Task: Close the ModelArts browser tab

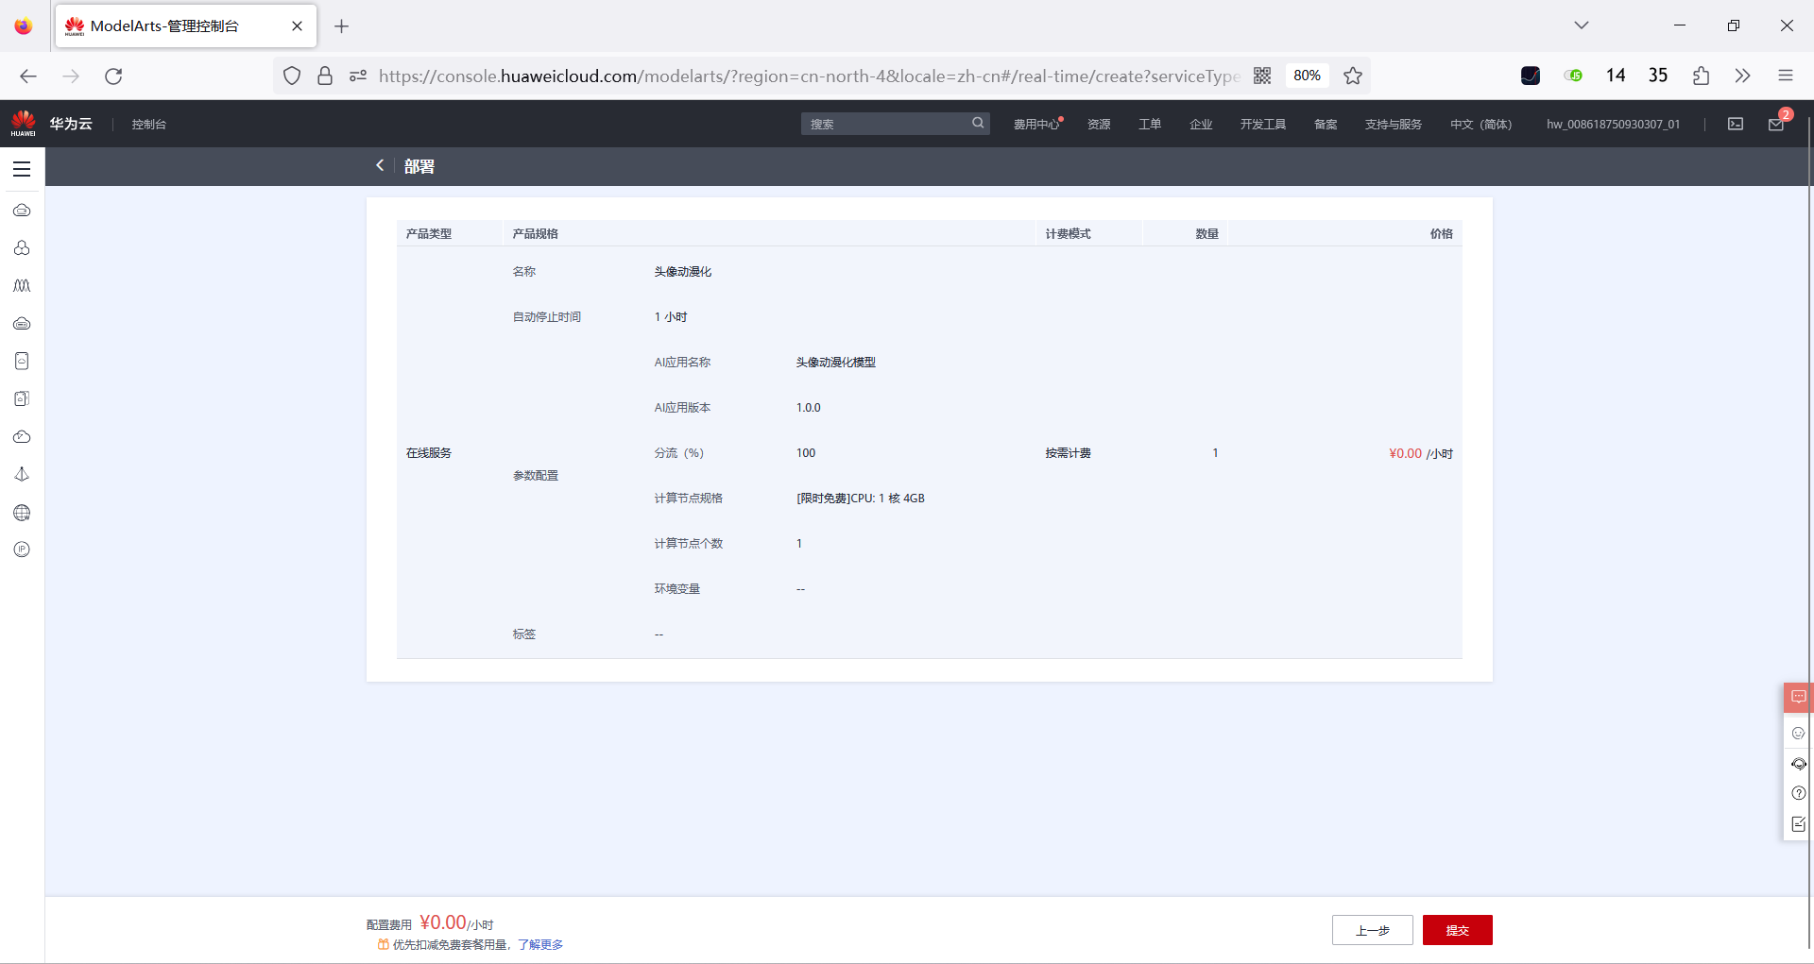Action: (x=297, y=25)
